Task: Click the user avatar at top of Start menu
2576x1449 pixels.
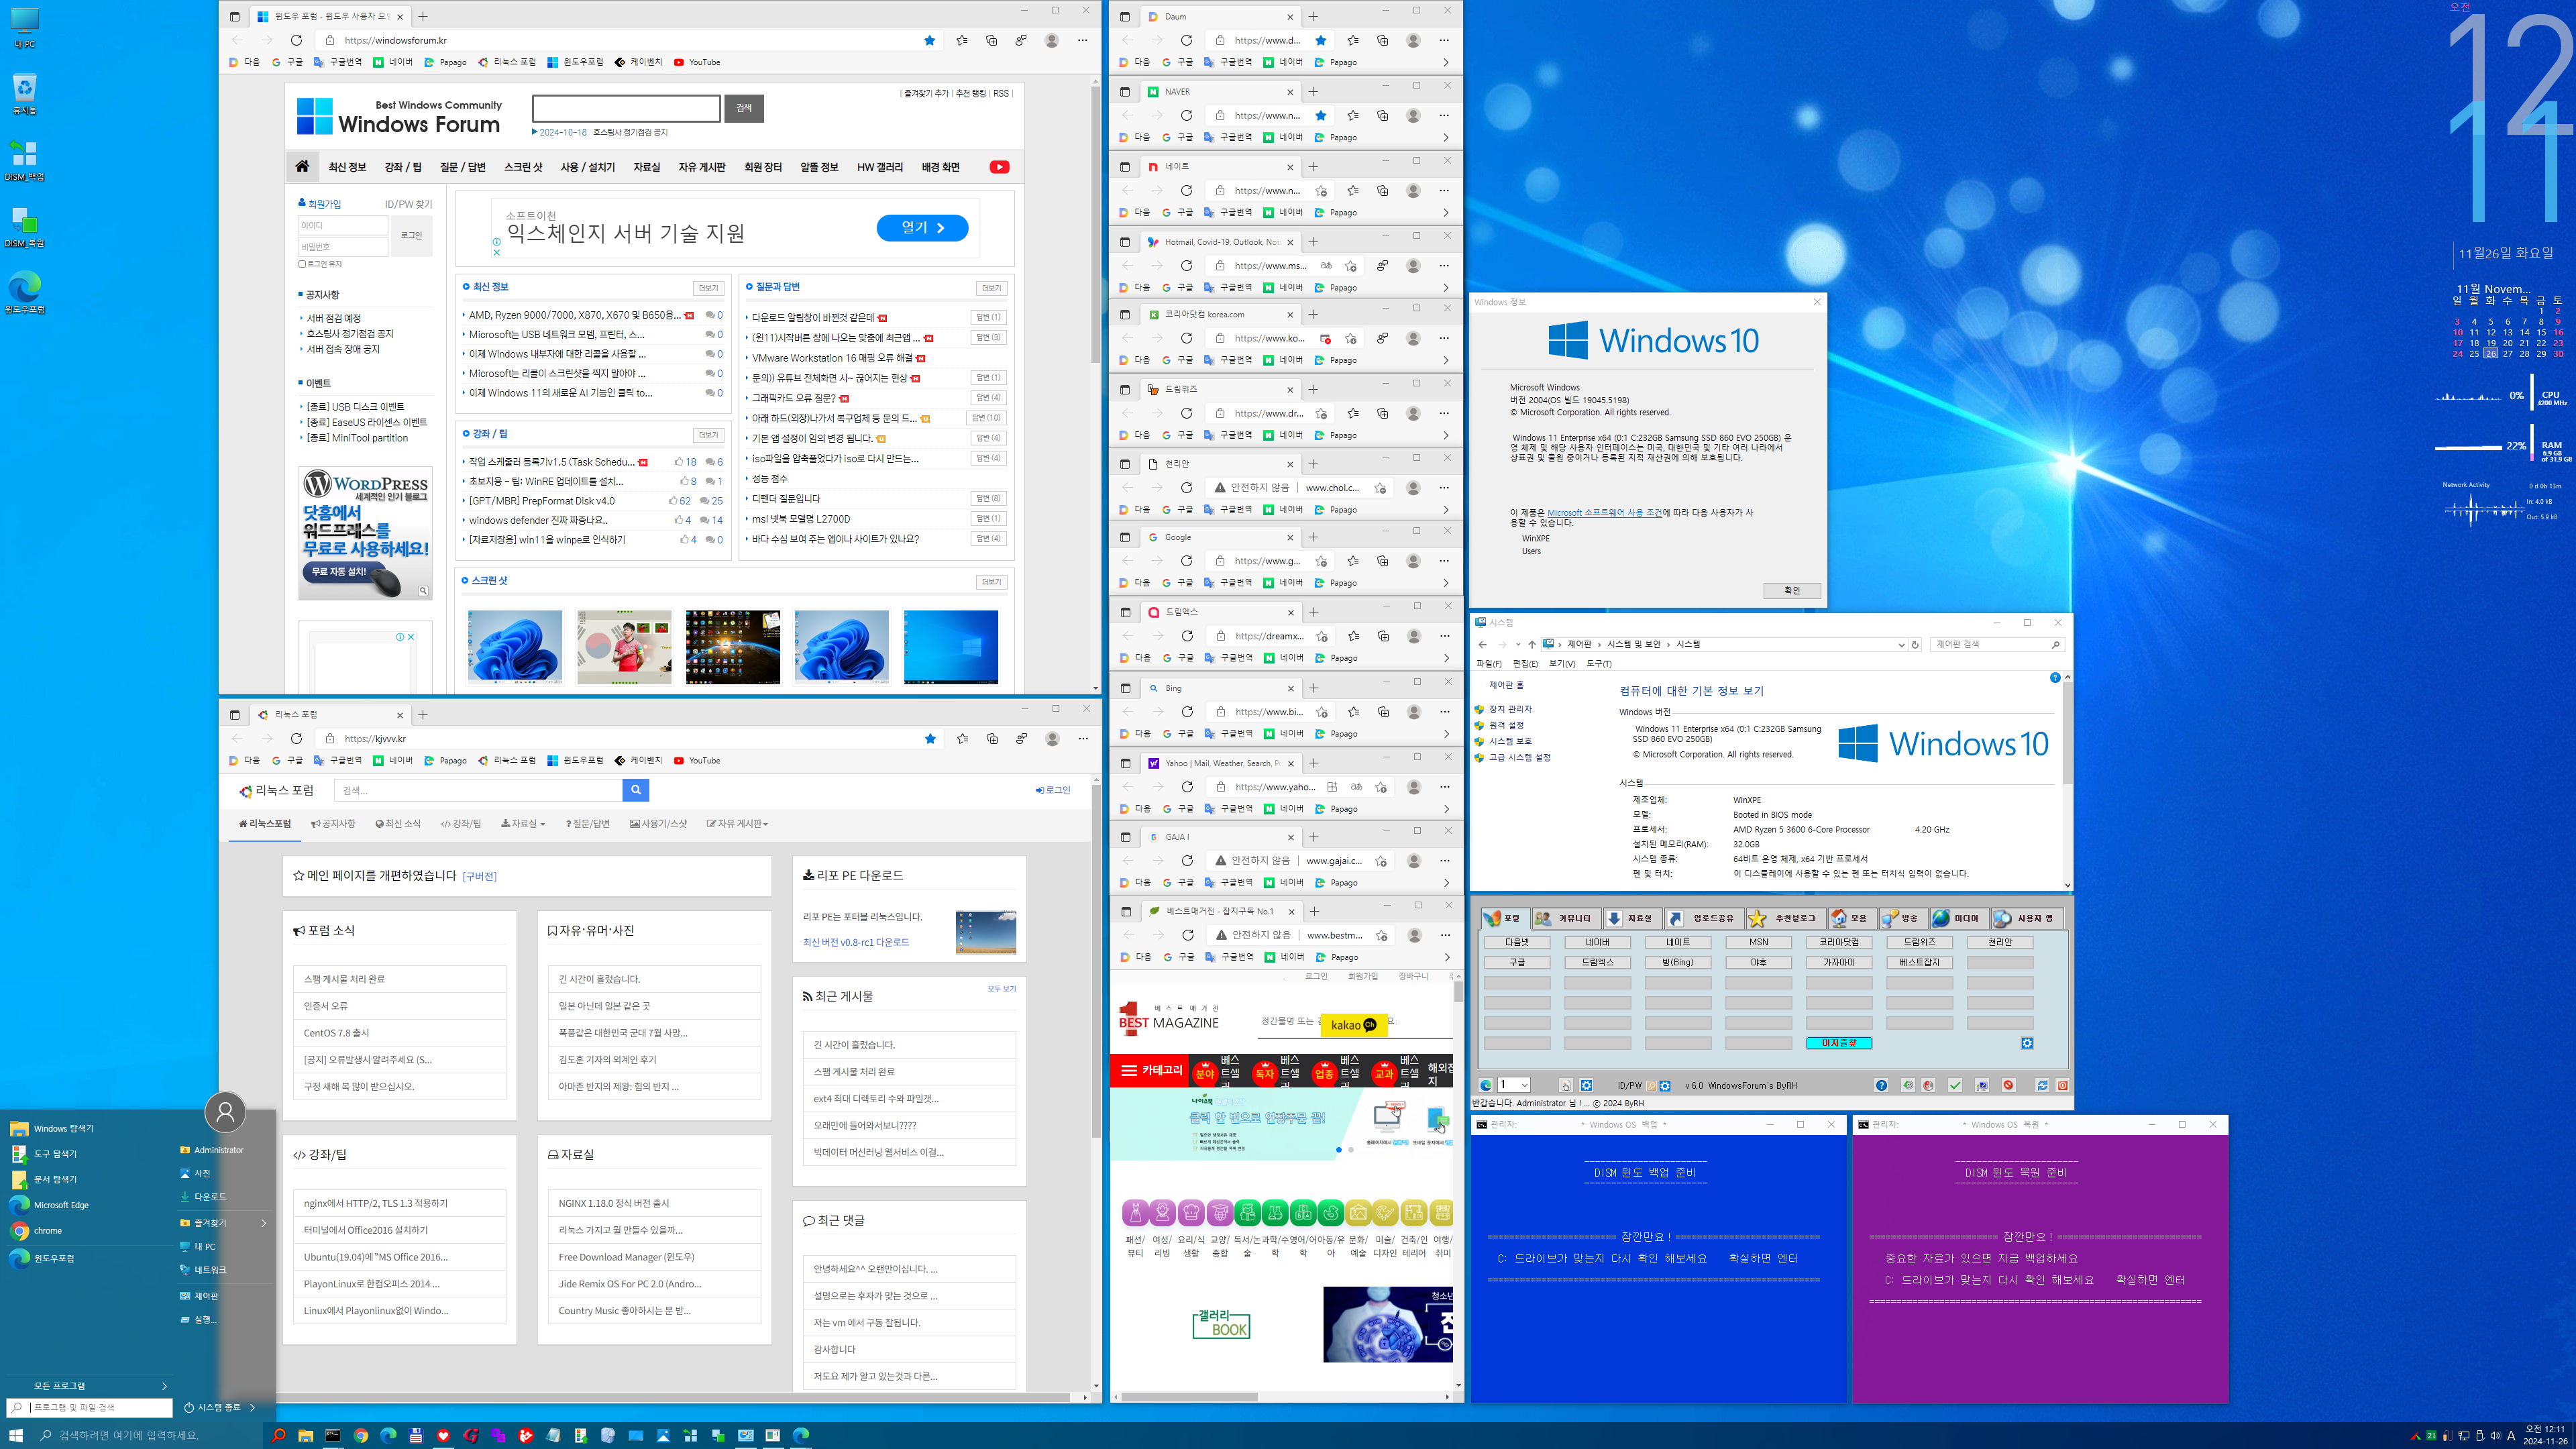Action: click(x=225, y=1112)
